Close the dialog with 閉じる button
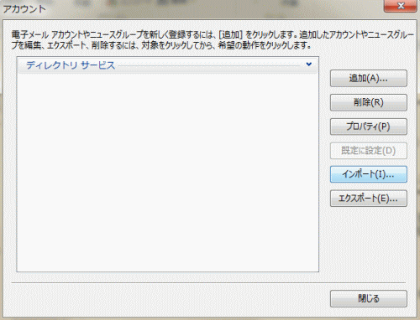This screenshot has height=320, width=420. click(x=369, y=298)
